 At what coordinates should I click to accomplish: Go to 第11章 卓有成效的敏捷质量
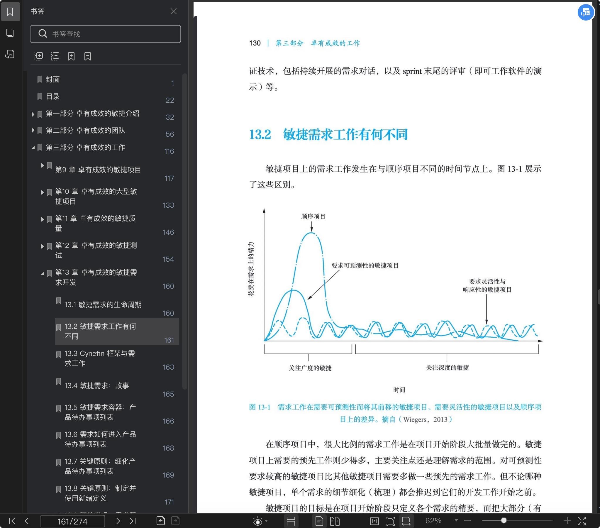(x=96, y=224)
